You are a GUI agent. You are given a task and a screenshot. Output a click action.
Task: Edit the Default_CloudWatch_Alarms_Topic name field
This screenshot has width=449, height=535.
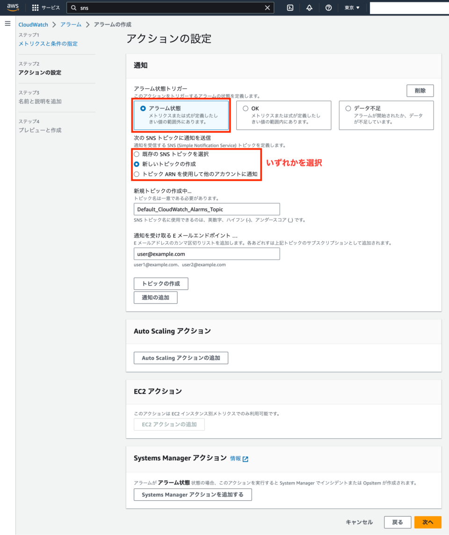[x=206, y=209]
